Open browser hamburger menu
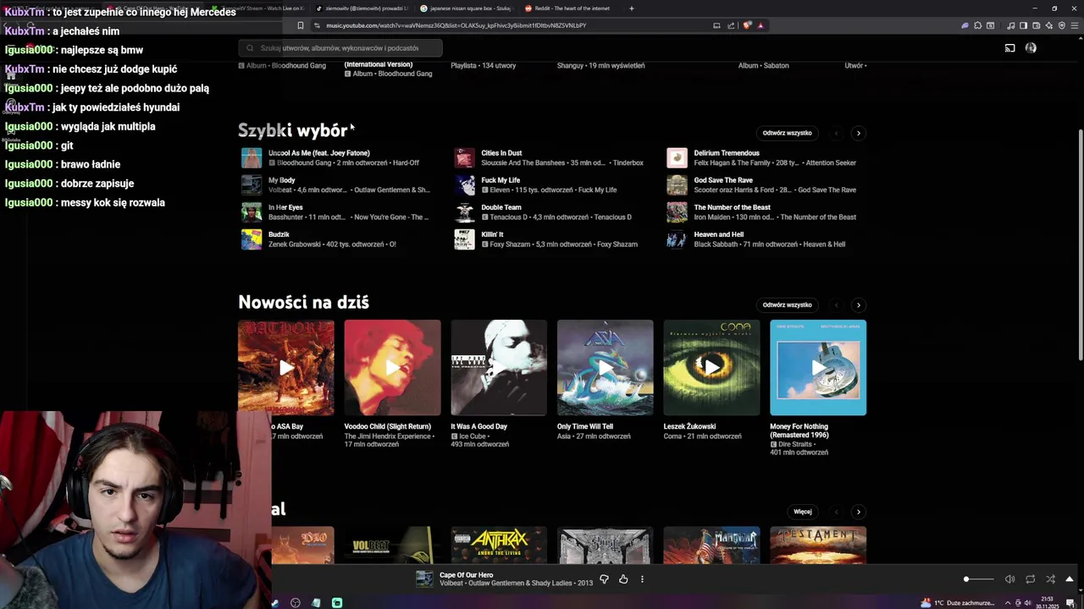This screenshot has height=609, width=1084. point(1074,25)
